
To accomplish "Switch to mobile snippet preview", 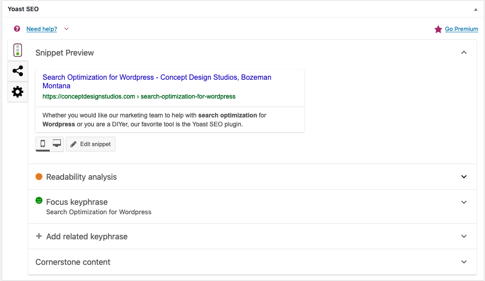I will tap(43, 144).
